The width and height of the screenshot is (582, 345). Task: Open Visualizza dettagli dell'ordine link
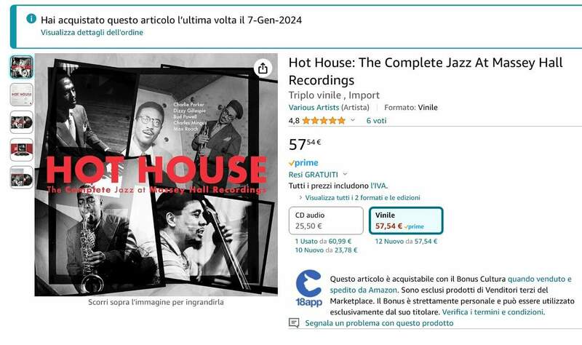click(x=92, y=32)
